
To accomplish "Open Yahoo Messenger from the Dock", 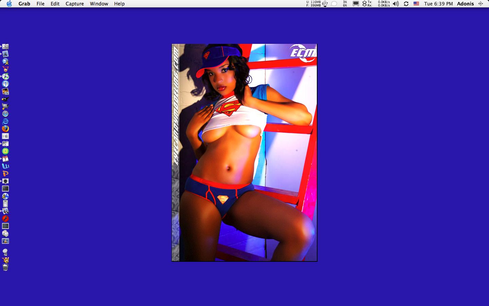I will click(5, 69).
